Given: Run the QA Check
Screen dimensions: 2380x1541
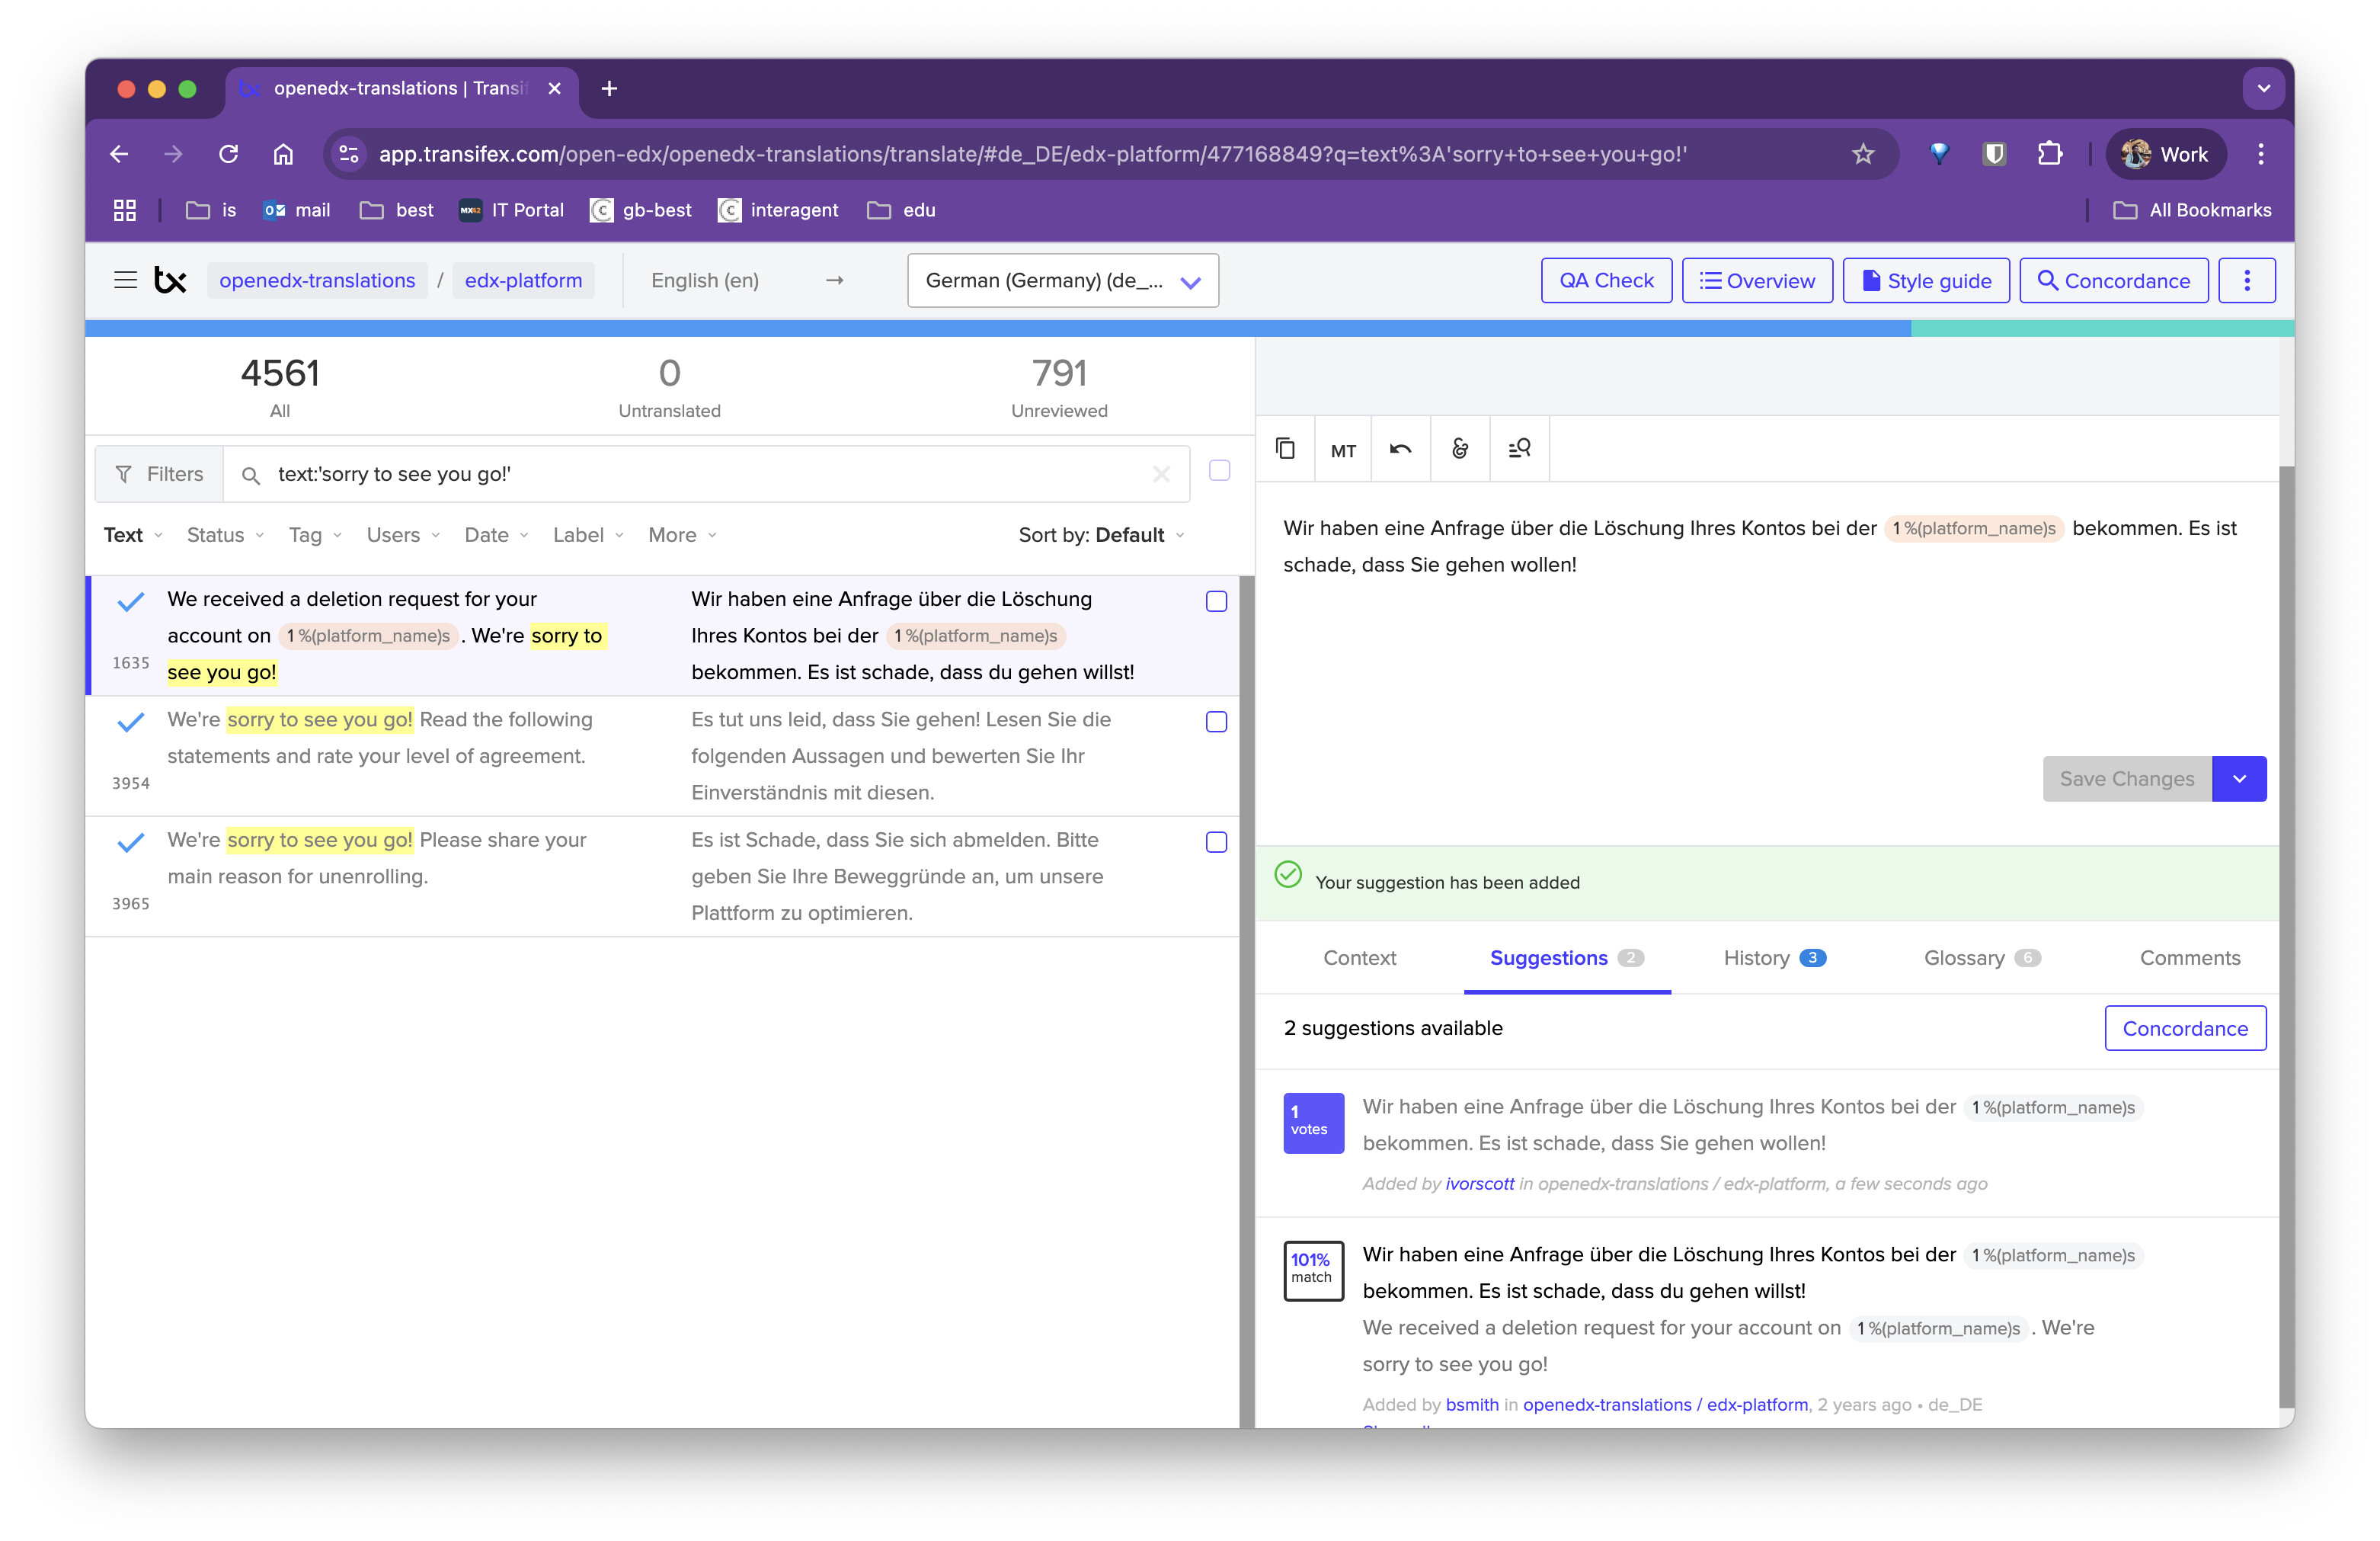Looking at the screenshot, I should coord(1606,280).
